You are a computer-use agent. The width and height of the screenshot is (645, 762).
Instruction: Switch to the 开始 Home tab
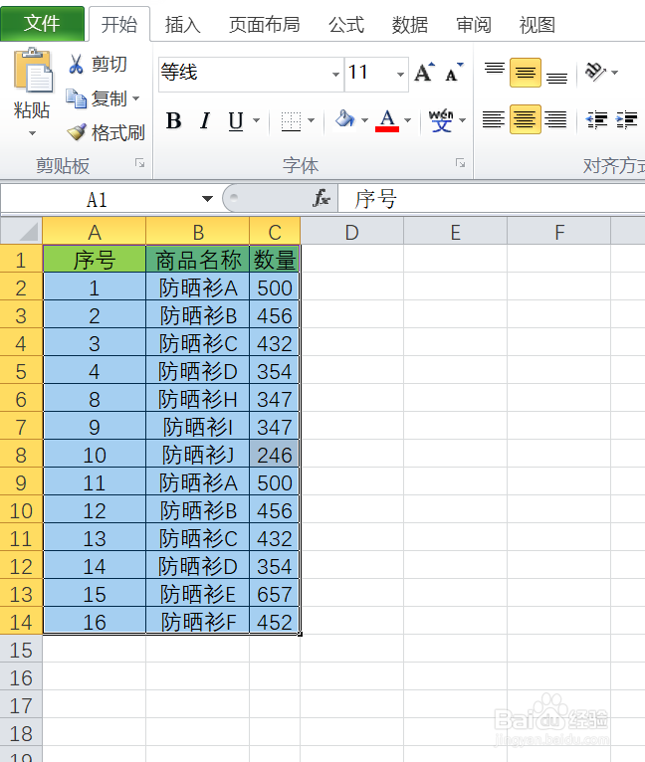(x=119, y=24)
